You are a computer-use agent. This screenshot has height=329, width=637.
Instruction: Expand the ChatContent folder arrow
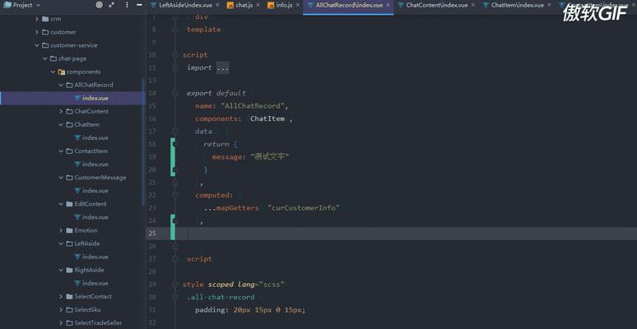61,111
